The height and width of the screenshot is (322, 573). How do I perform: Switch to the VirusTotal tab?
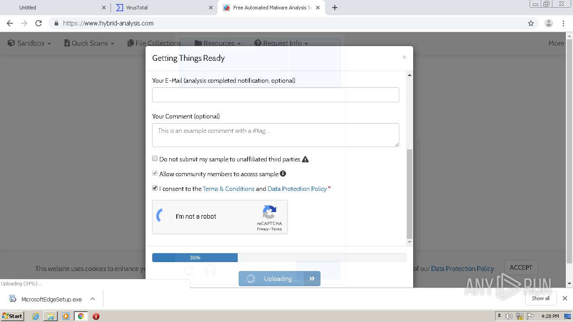pos(164,8)
